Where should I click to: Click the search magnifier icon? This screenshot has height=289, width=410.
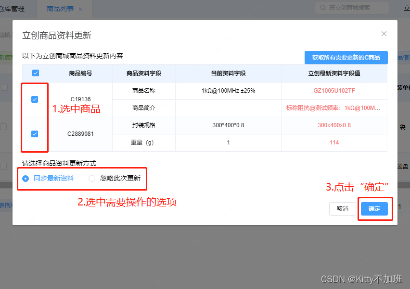323,8
